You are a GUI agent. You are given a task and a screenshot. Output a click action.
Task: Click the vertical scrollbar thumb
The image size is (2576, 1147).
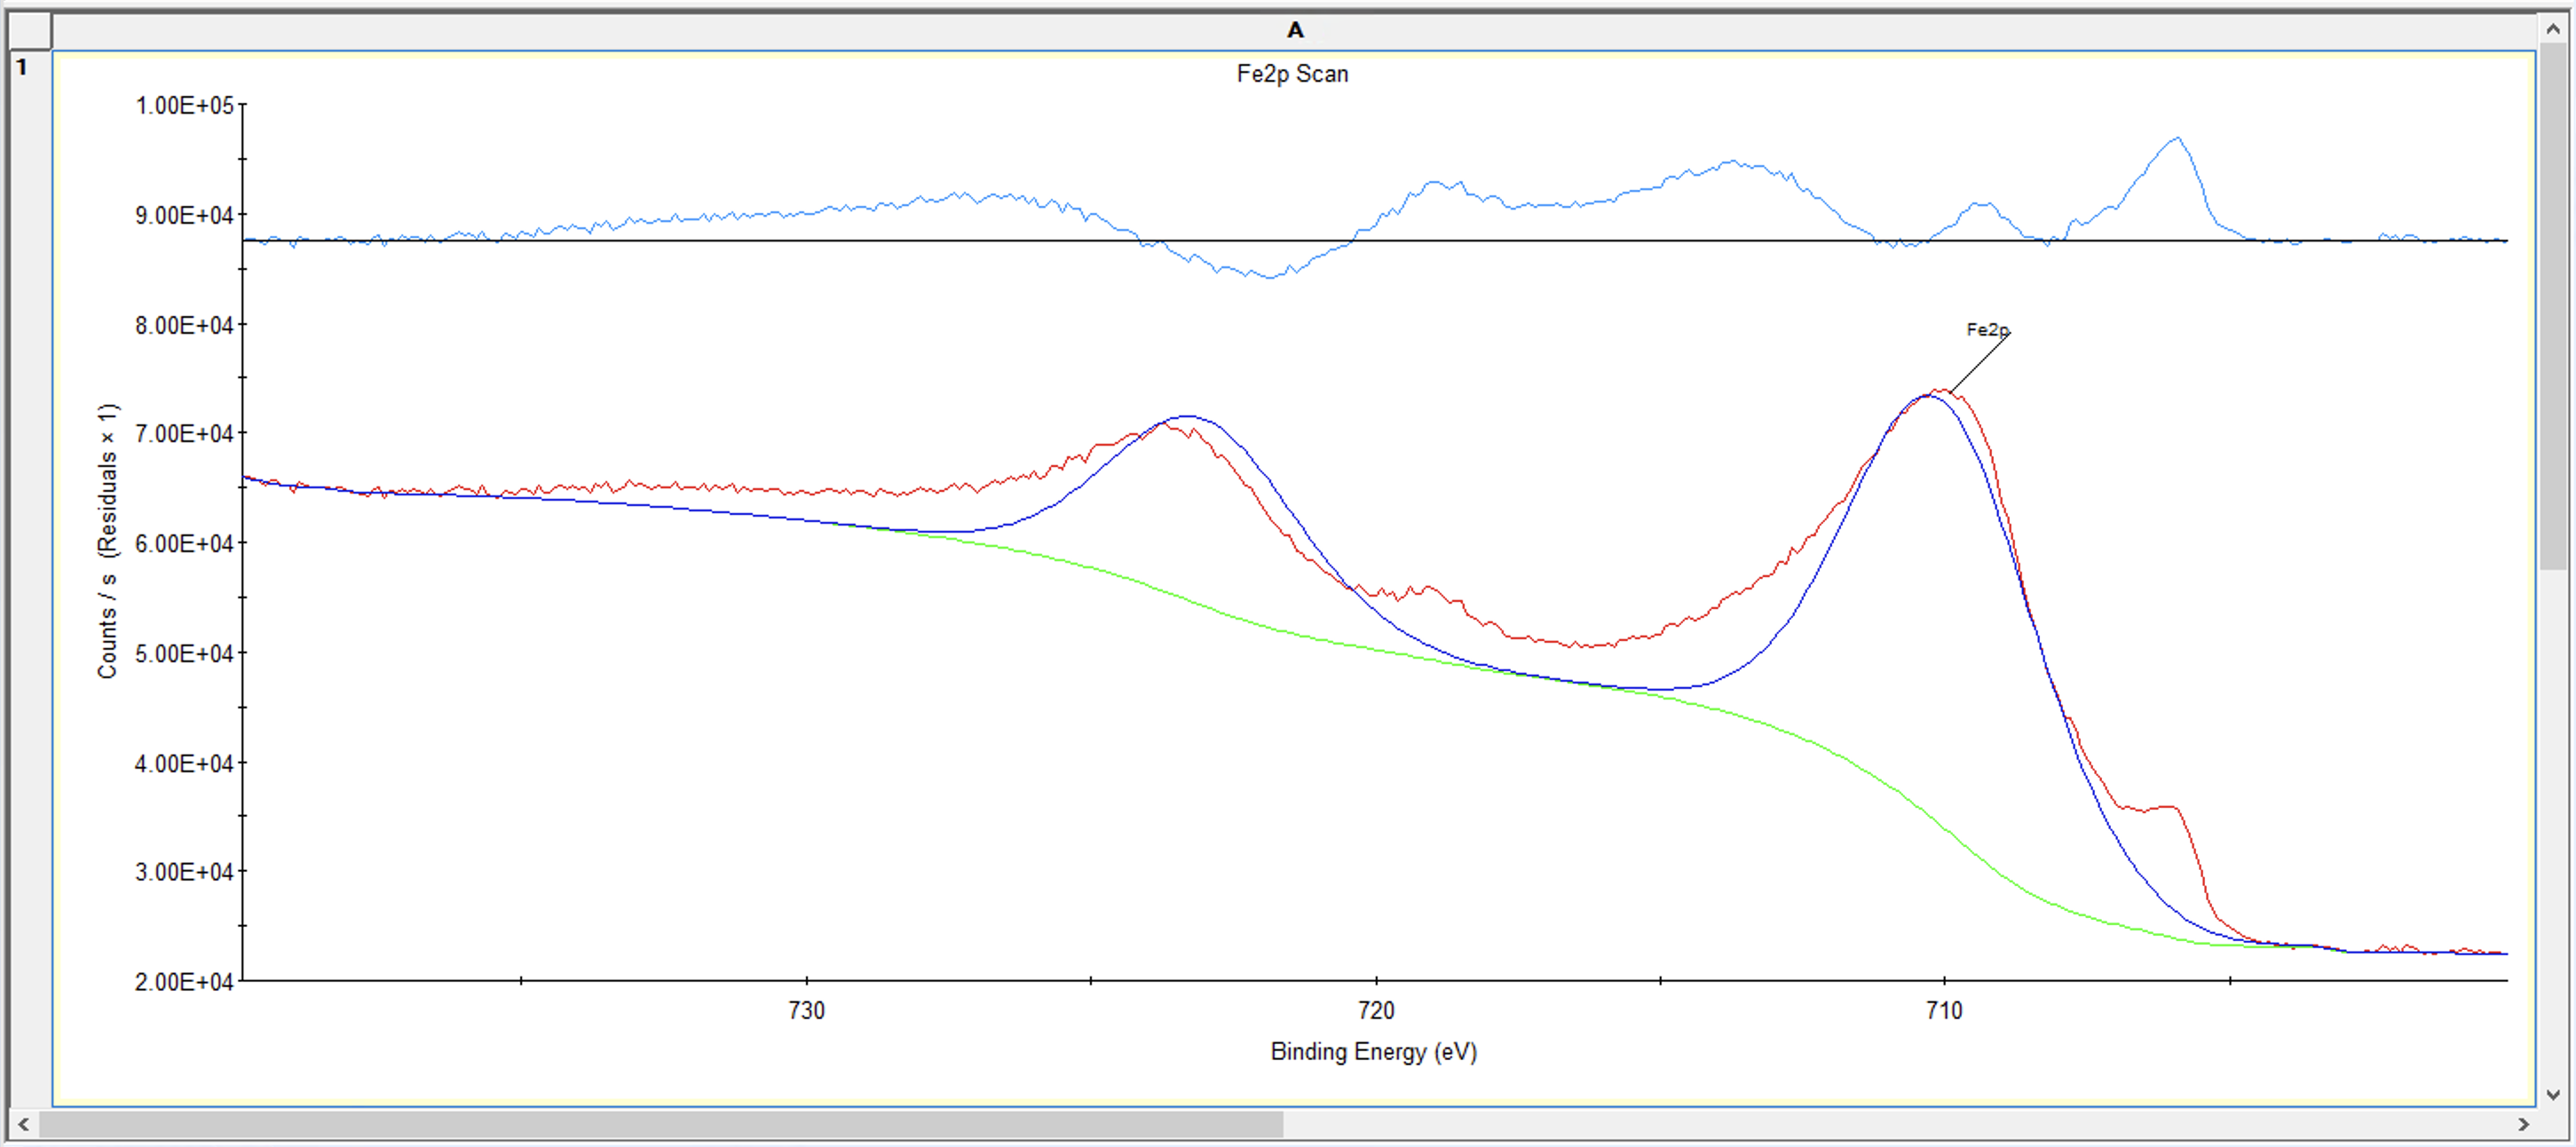(x=2554, y=305)
